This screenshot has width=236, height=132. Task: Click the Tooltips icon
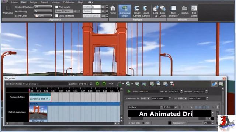click(184, 10)
